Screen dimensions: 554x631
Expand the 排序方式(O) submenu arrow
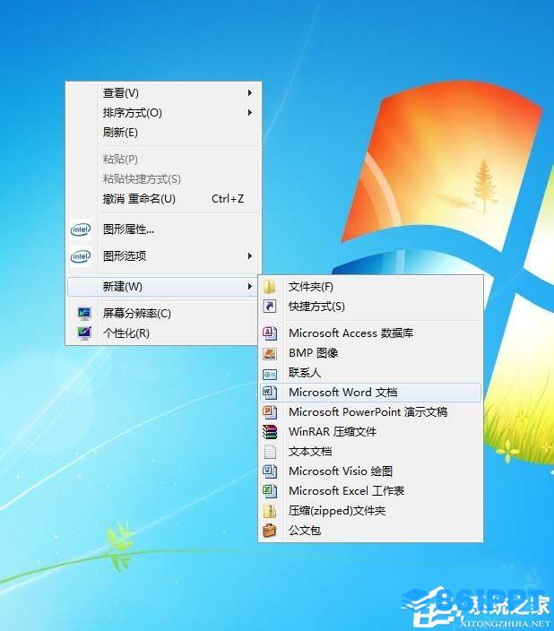pyautogui.click(x=250, y=113)
